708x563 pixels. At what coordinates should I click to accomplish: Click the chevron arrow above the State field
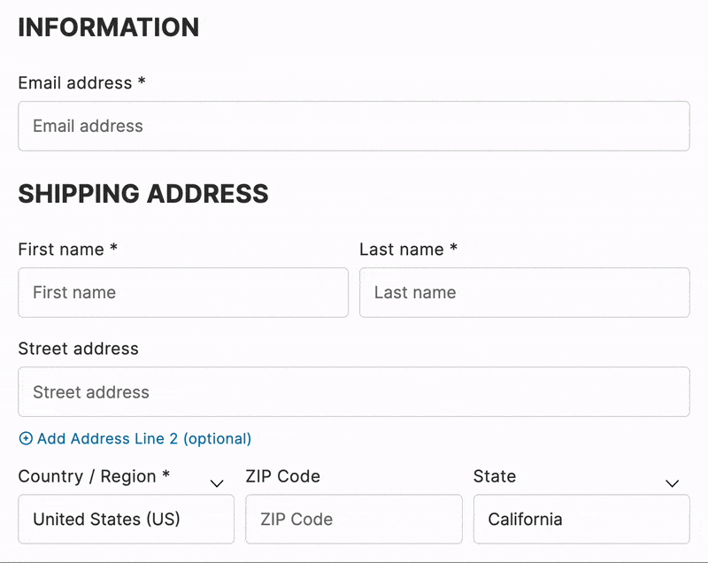pyautogui.click(x=672, y=483)
